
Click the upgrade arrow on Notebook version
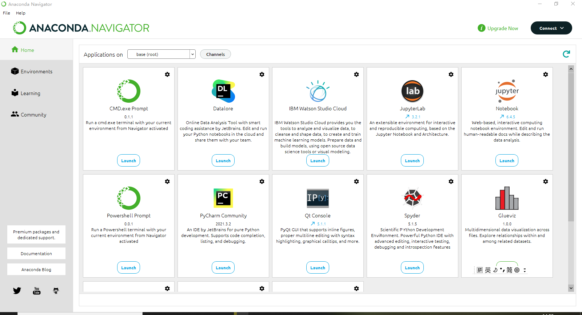502,117
